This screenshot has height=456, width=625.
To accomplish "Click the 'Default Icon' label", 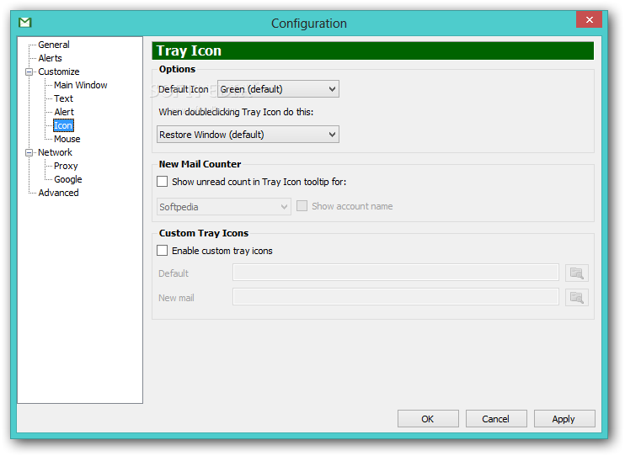I will (184, 89).
